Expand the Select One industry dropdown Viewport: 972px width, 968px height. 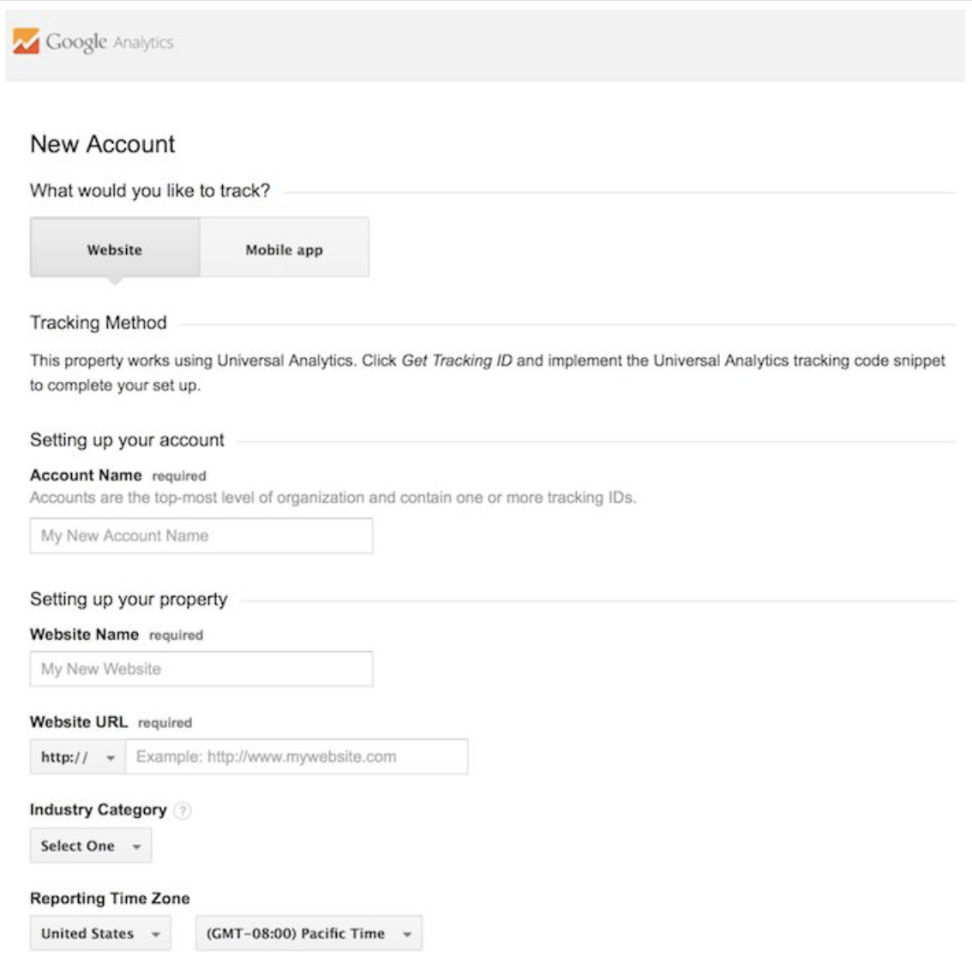click(90, 846)
